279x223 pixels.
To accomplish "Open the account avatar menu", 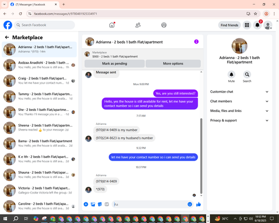I will [268, 25].
